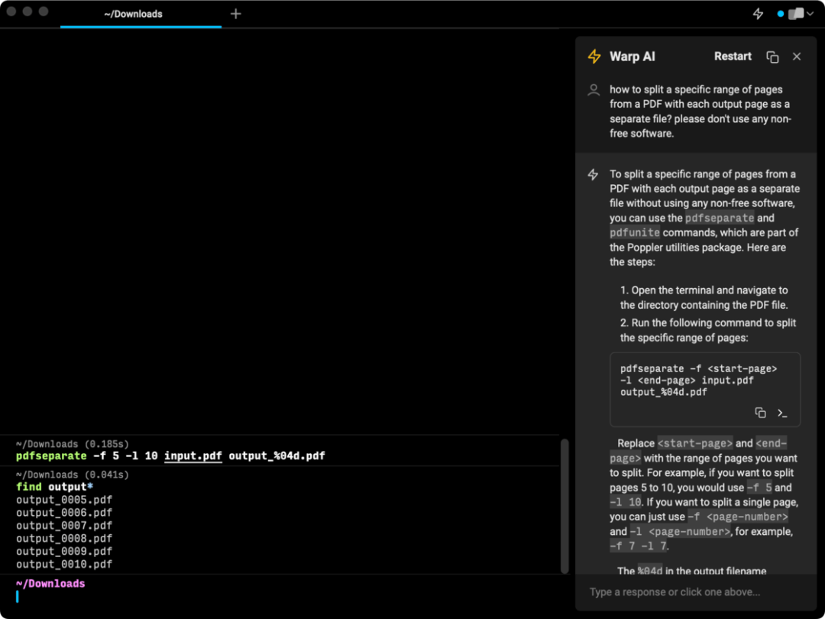The image size is (825, 619).
Task: Select output_0006.pdf in find results
Action: [x=64, y=513]
